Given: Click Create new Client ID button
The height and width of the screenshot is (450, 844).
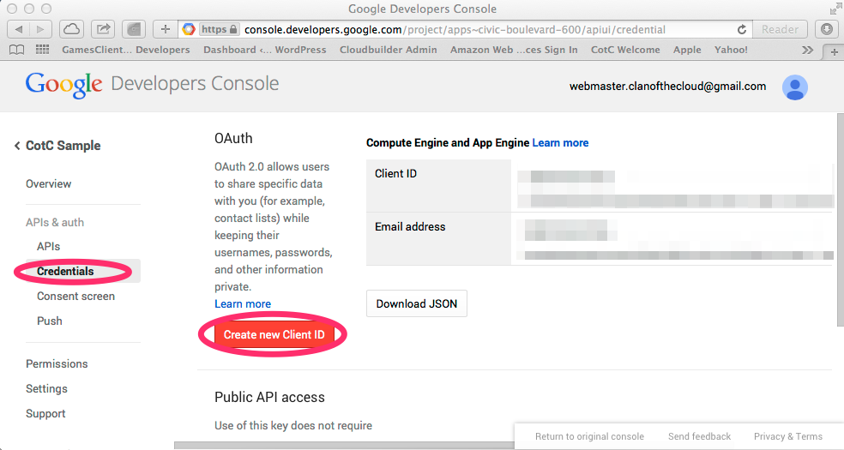Looking at the screenshot, I should [274, 334].
